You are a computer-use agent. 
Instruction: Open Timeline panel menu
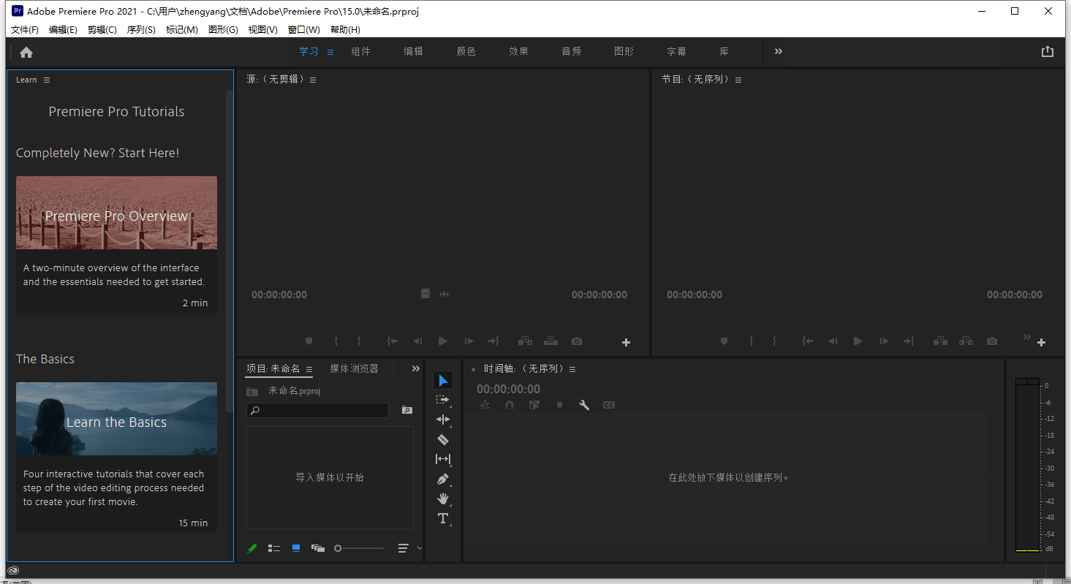[572, 369]
